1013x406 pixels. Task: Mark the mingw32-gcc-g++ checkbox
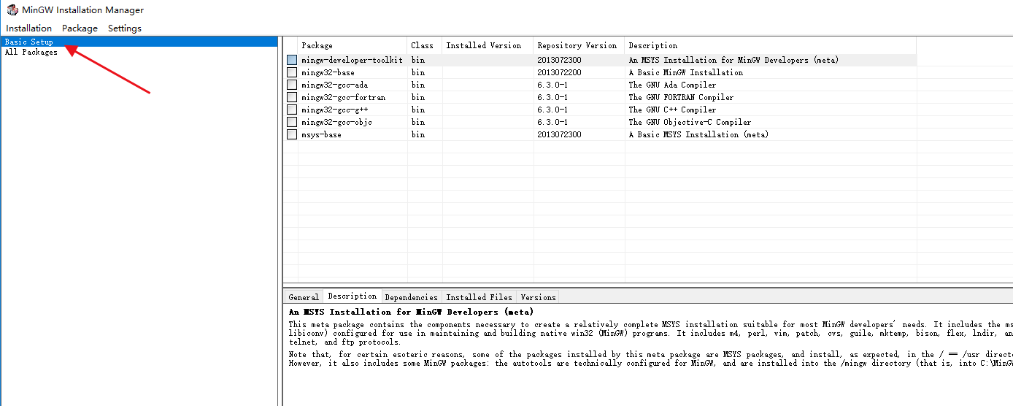click(x=292, y=110)
